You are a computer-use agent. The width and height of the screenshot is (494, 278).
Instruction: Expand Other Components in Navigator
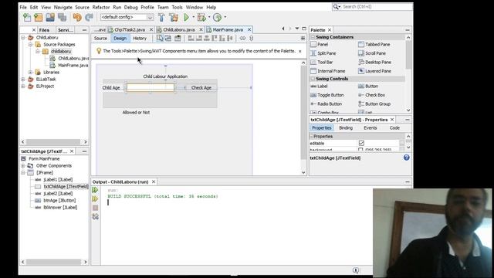[23, 166]
